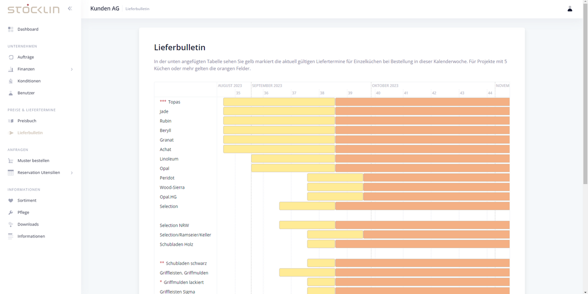Viewport: 588px width, 294px height.
Task: Click Granat row label
Action: tap(167, 140)
